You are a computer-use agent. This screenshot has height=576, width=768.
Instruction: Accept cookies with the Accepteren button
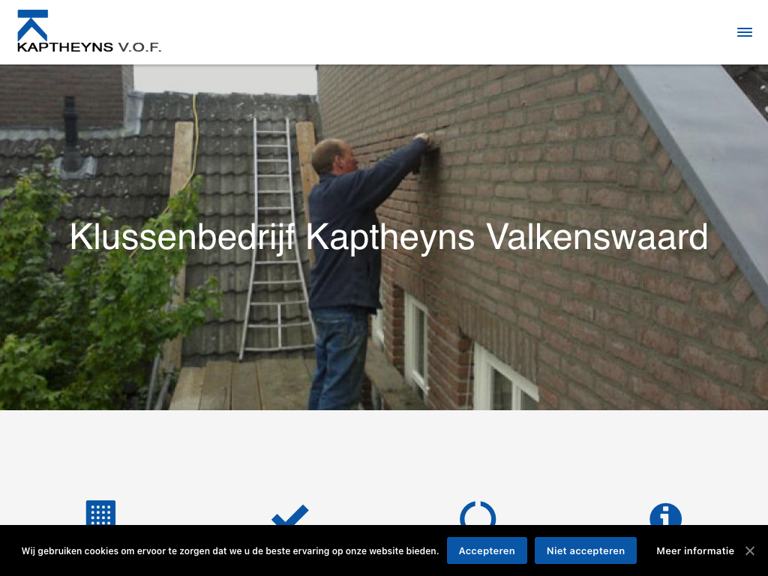[x=487, y=550]
